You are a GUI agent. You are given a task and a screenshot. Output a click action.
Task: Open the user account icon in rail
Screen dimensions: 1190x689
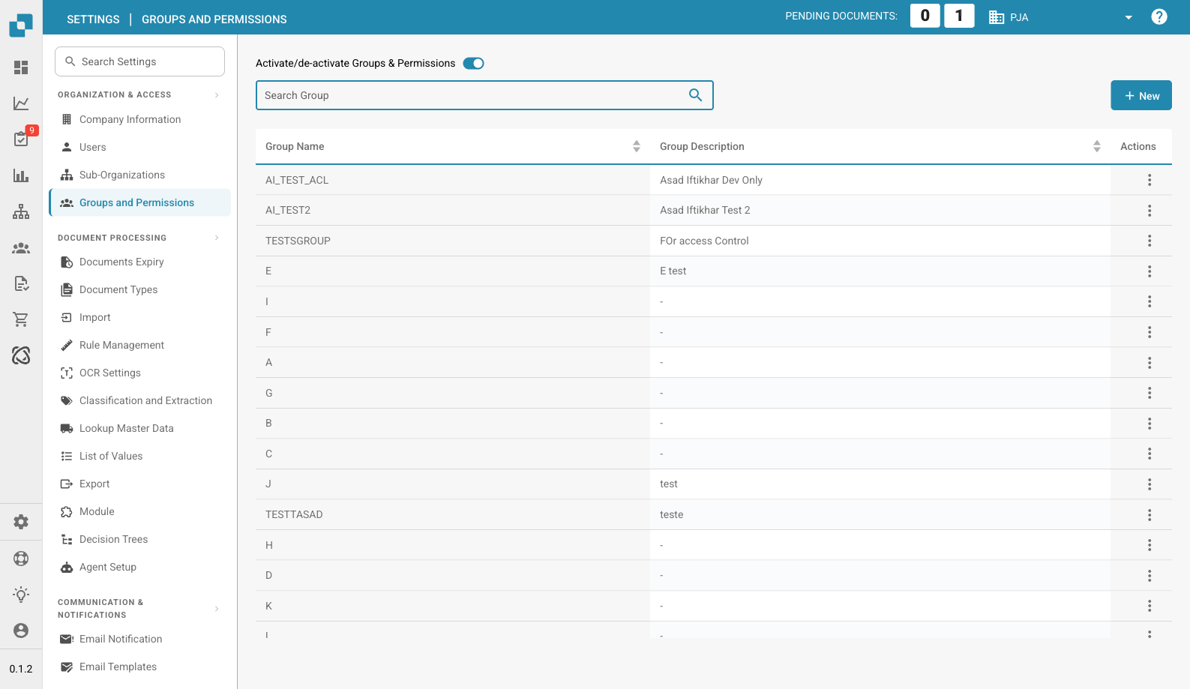tap(21, 631)
